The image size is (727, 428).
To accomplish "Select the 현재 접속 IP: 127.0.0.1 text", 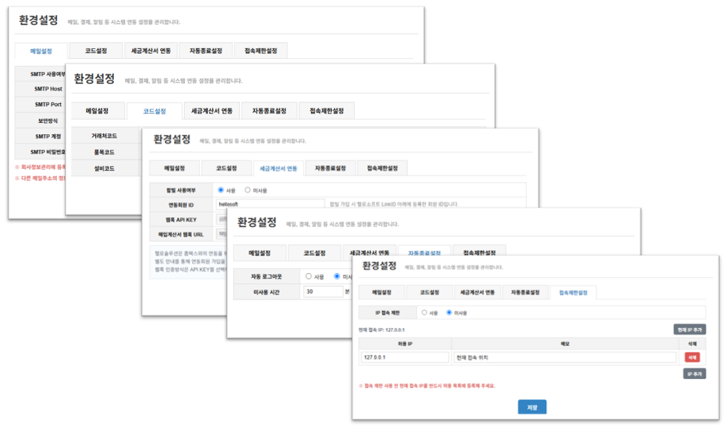I will pos(381,330).
